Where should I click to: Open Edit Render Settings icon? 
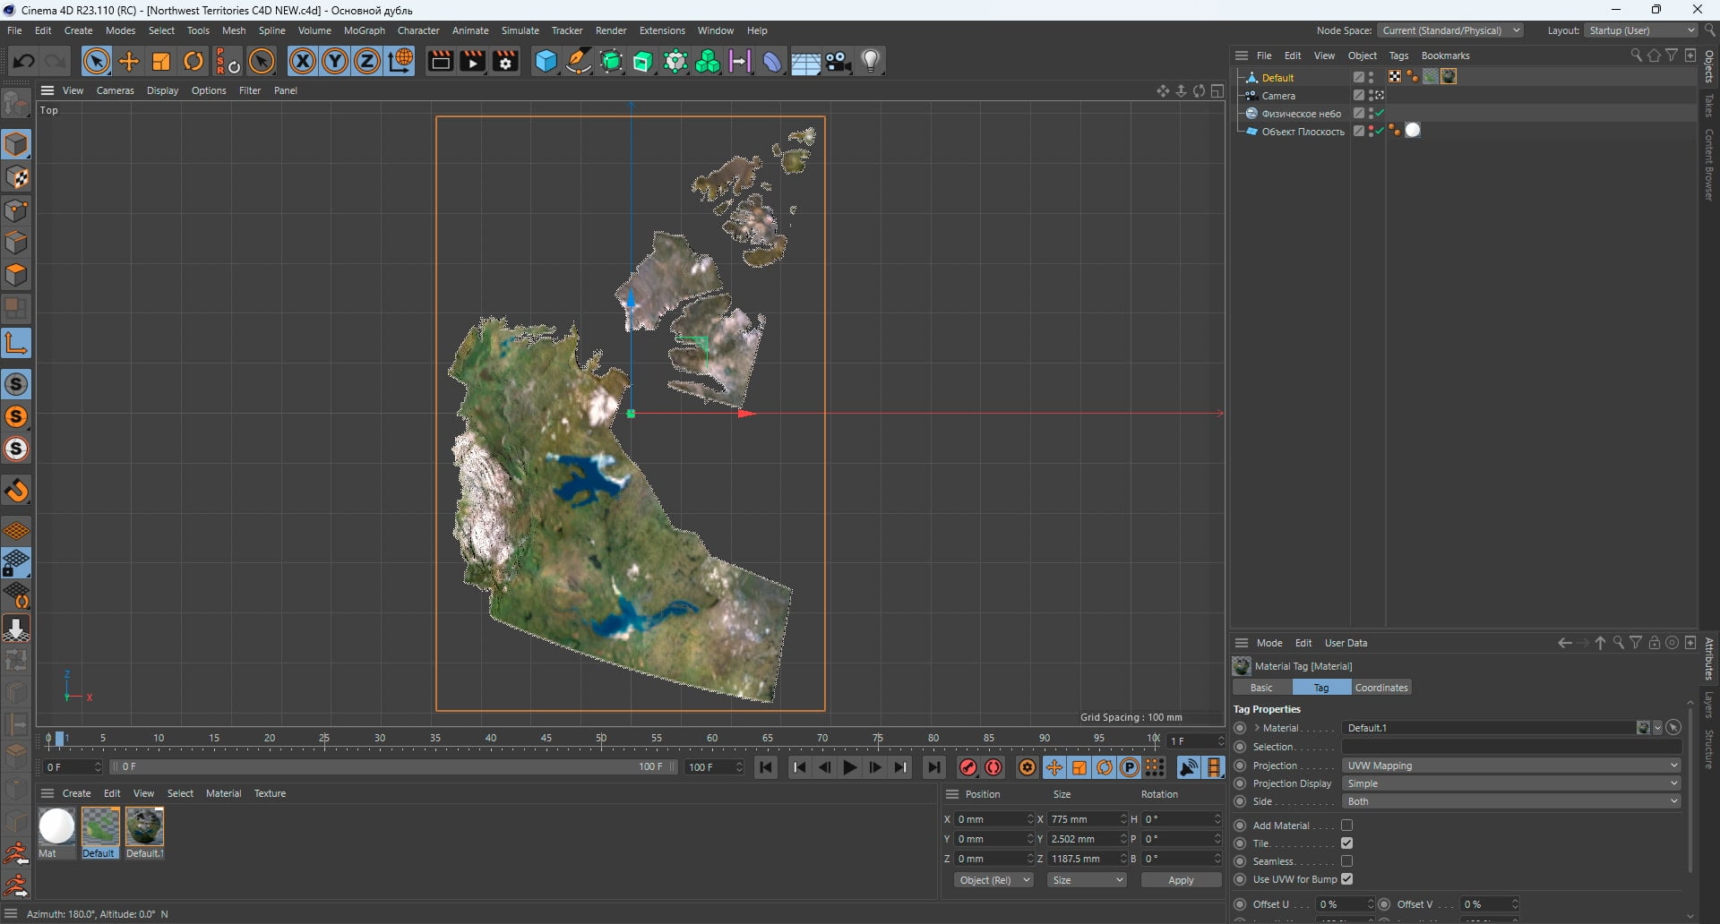tap(505, 61)
